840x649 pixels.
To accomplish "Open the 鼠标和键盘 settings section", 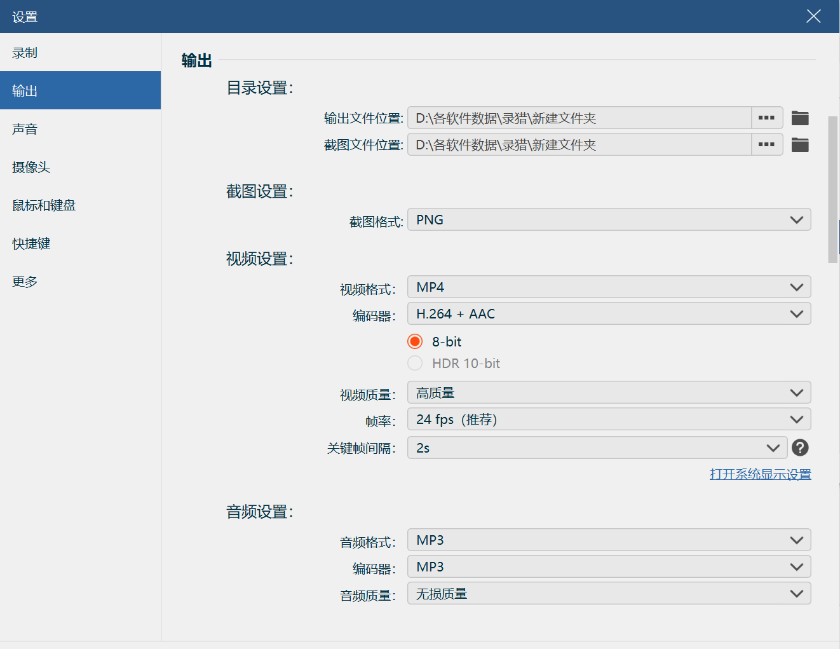I will (x=42, y=205).
